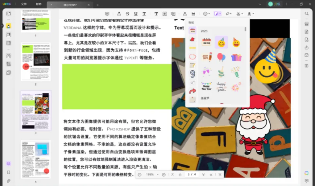Expand the tab list chevron in title bar
Viewport: 315px width, 186px height.
click(260, 4)
